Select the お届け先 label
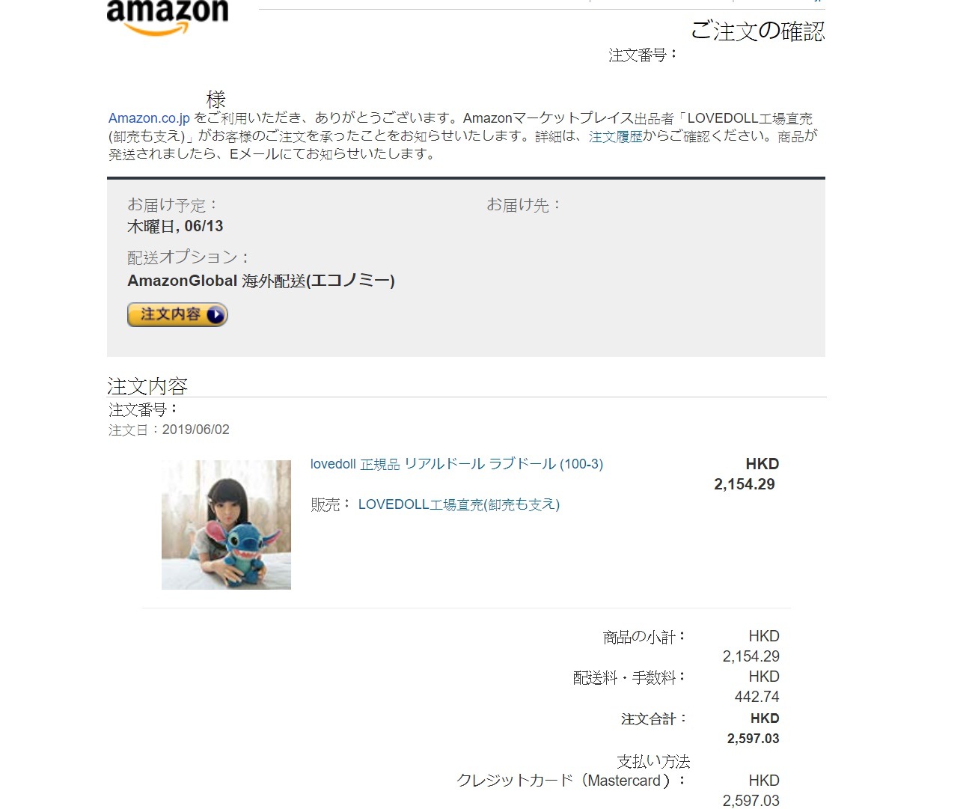 pos(524,205)
